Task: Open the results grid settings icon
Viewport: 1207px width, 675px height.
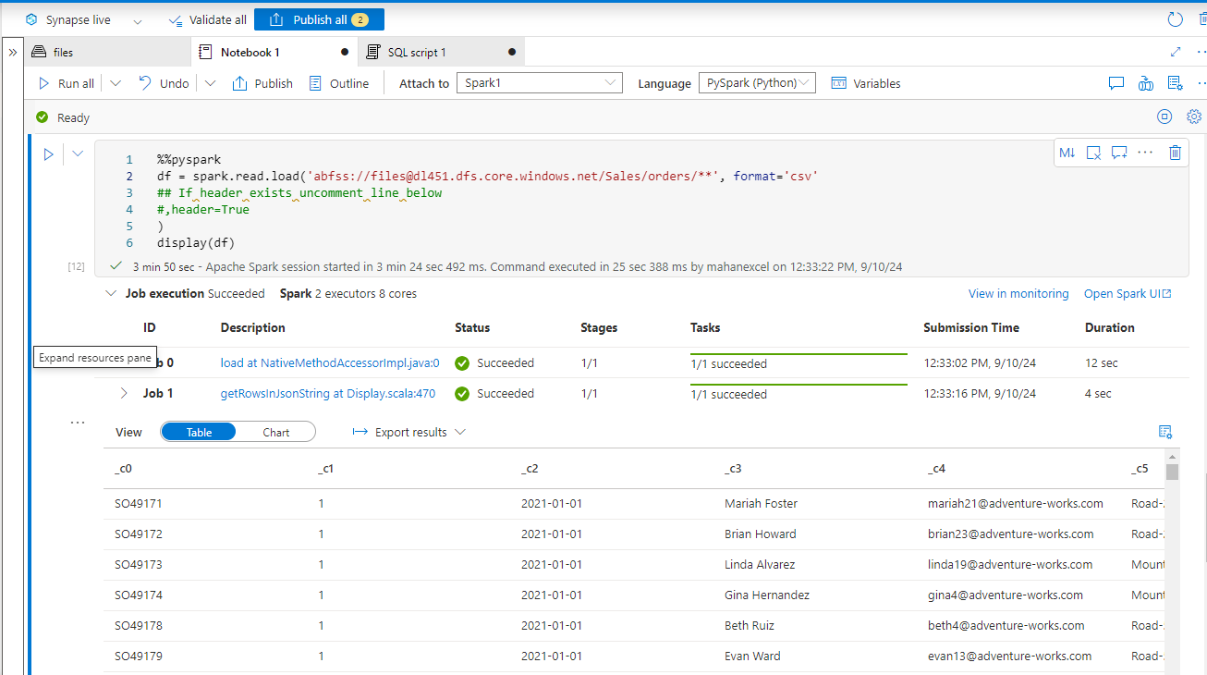Action: point(1164,432)
